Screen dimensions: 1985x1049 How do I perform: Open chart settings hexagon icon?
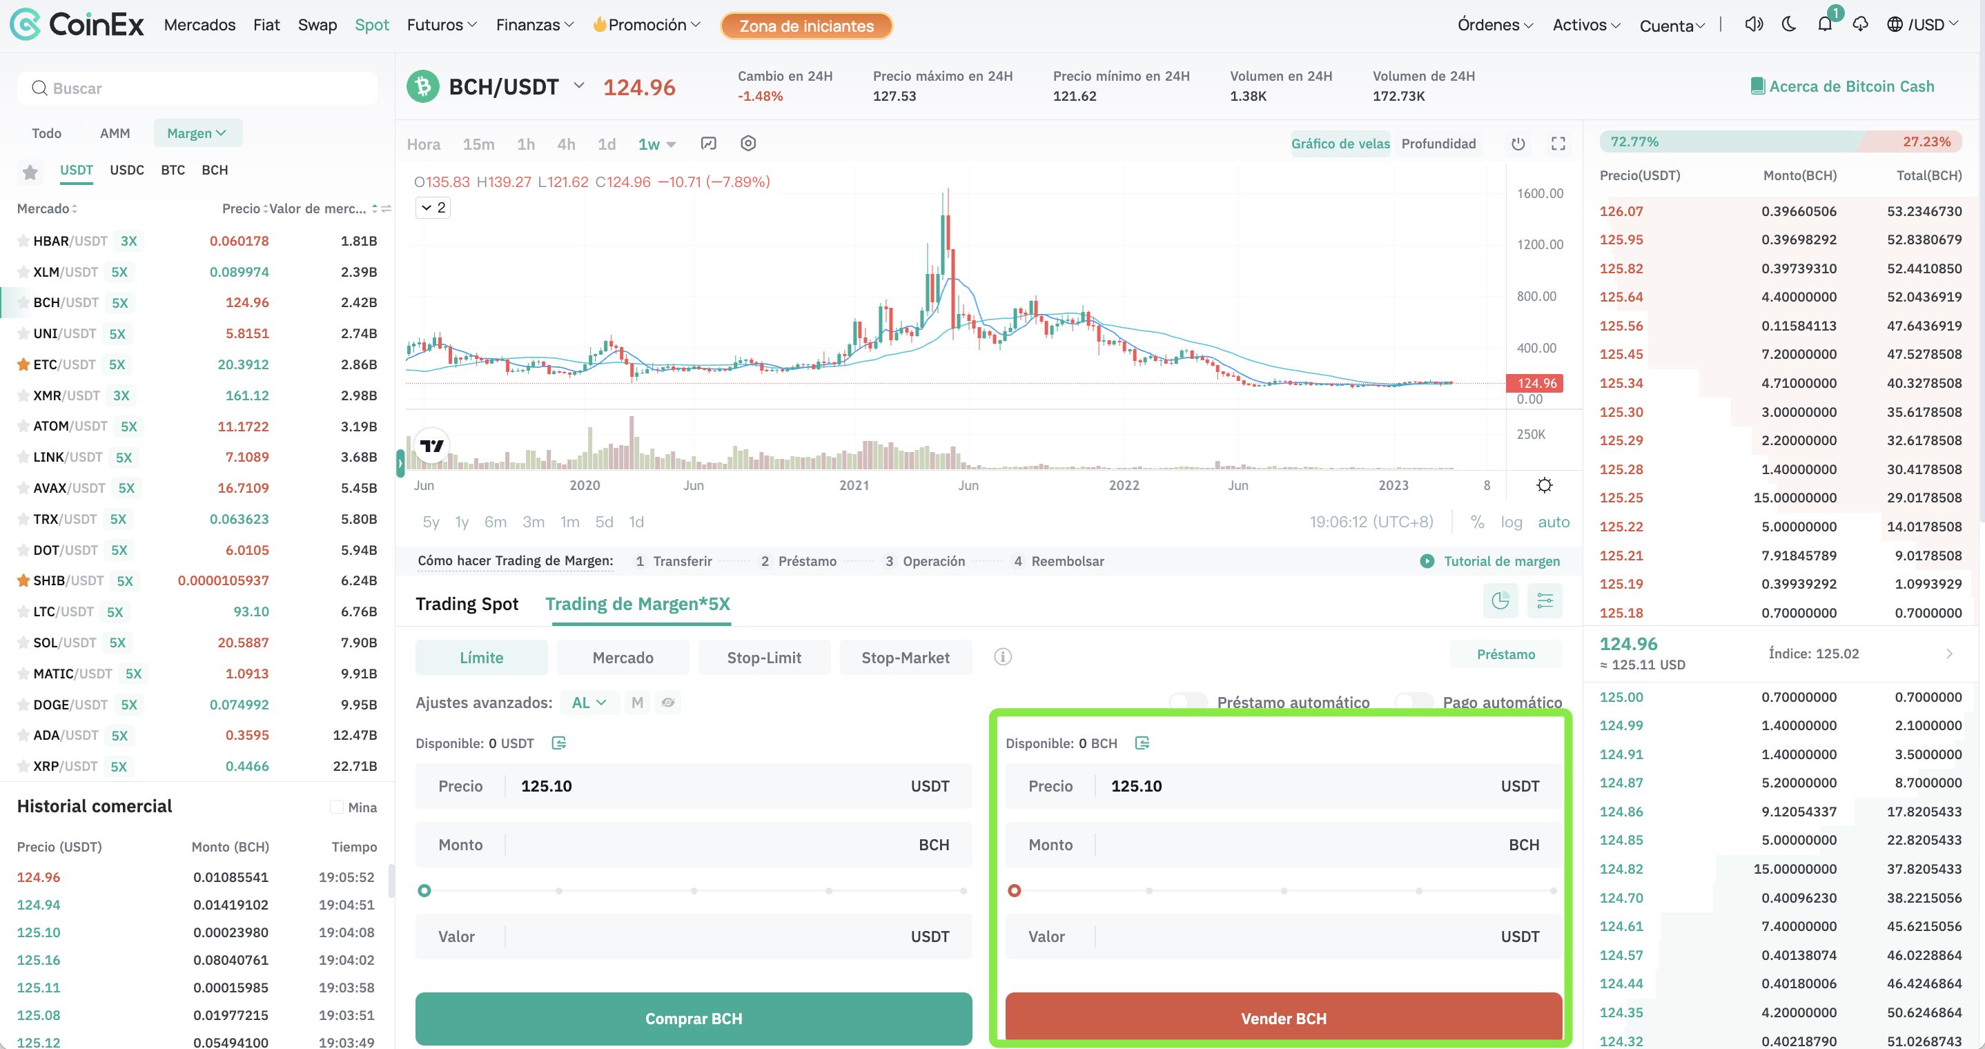point(748,144)
